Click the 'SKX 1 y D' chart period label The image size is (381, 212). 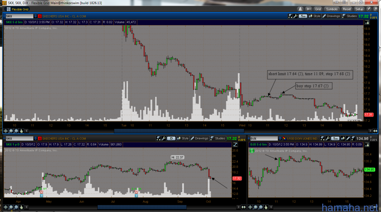[x=13, y=144]
